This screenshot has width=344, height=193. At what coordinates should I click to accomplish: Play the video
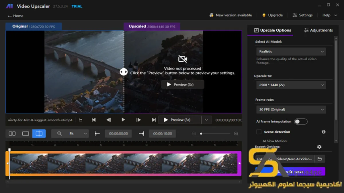click(x=123, y=120)
